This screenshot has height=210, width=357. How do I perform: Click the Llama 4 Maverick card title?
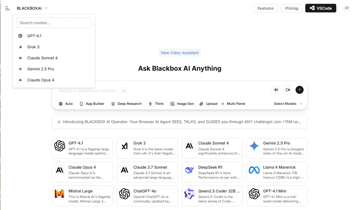point(279,167)
